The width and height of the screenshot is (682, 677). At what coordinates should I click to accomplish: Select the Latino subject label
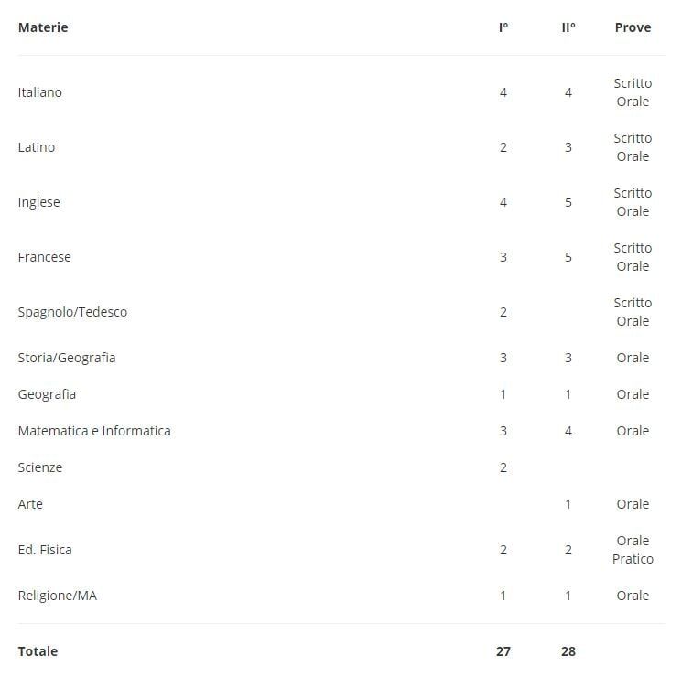(x=37, y=147)
